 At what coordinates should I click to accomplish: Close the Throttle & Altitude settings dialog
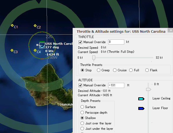coord(171,30)
